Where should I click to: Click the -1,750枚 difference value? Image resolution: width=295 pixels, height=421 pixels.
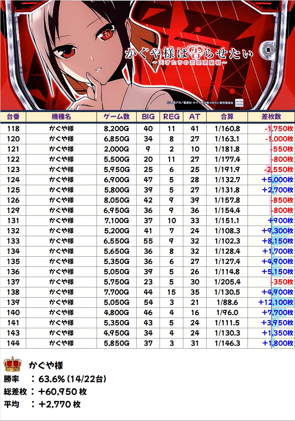pos(279,129)
